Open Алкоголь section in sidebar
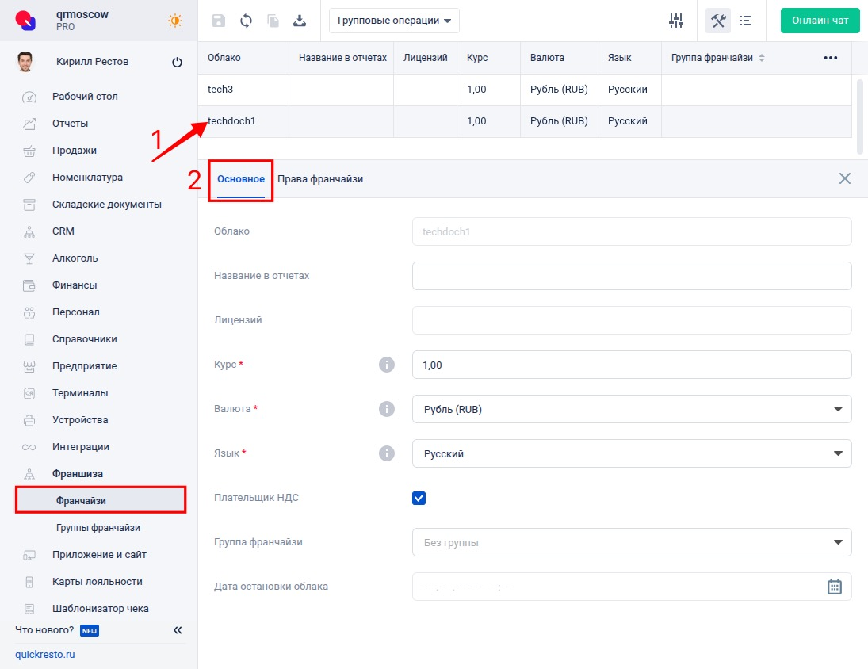The height and width of the screenshot is (669, 868). pyautogui.click(x=75, y=258)
